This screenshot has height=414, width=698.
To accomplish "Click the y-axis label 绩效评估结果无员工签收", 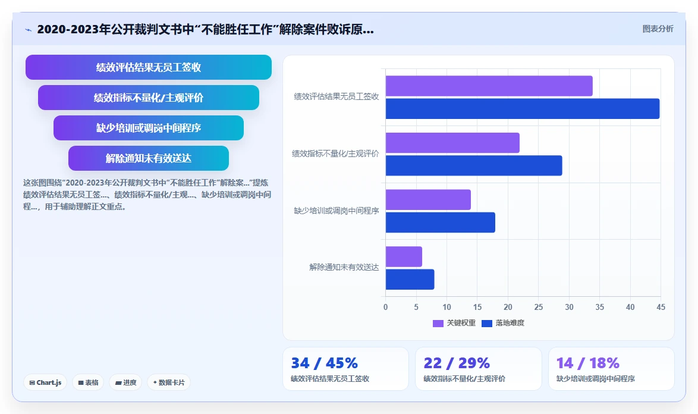I will pyautogui.click(x=337, y=96).
